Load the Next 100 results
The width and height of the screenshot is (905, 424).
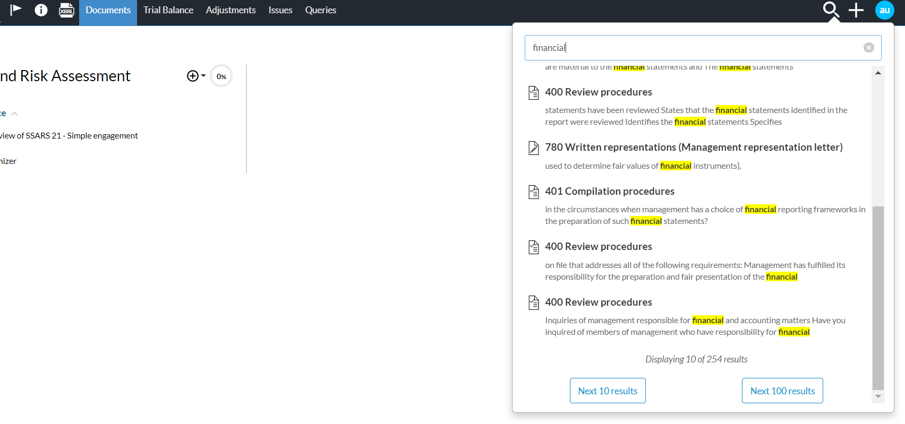tap(782, 391)
